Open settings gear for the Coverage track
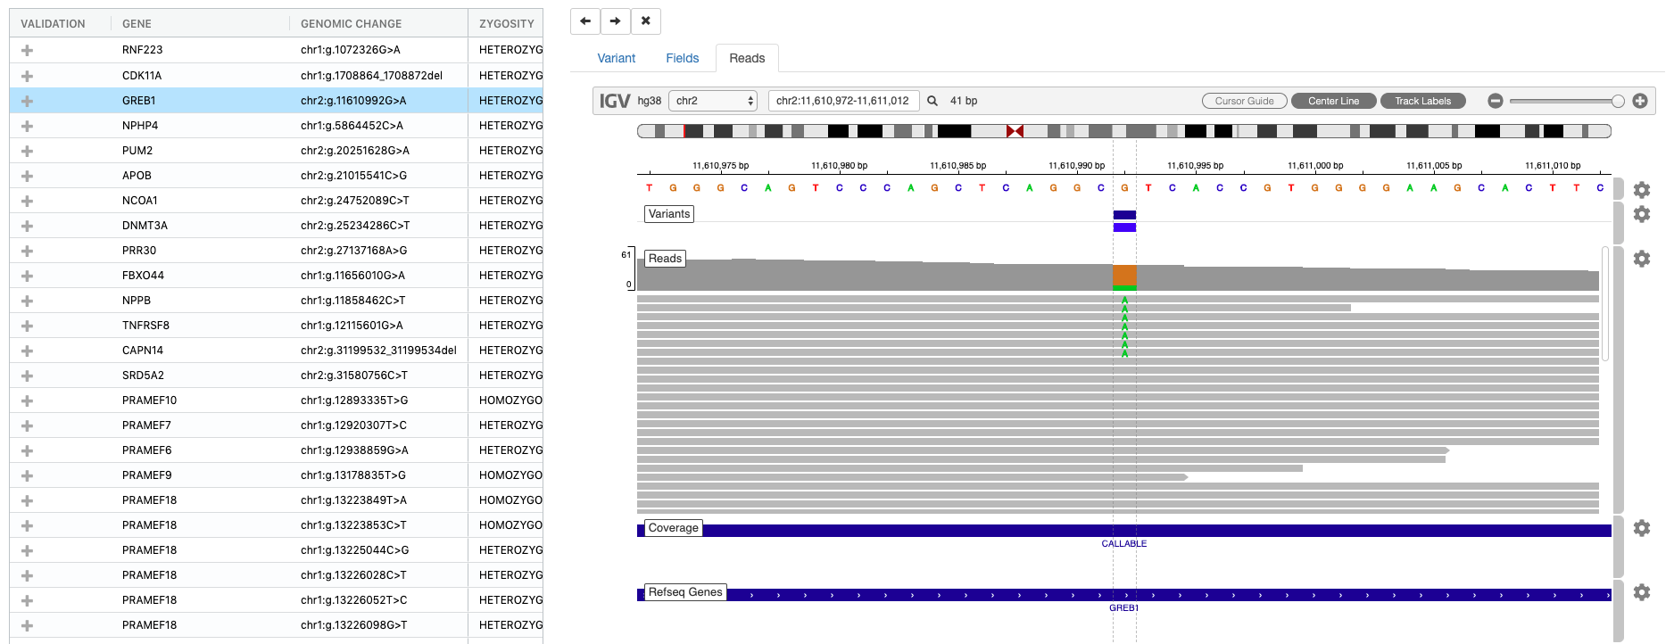The height and width of the screenshot is (644, 1674). coord(1642,528)
